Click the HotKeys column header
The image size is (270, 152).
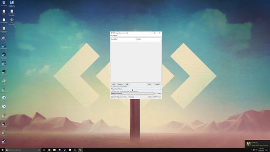click(148, 39)
